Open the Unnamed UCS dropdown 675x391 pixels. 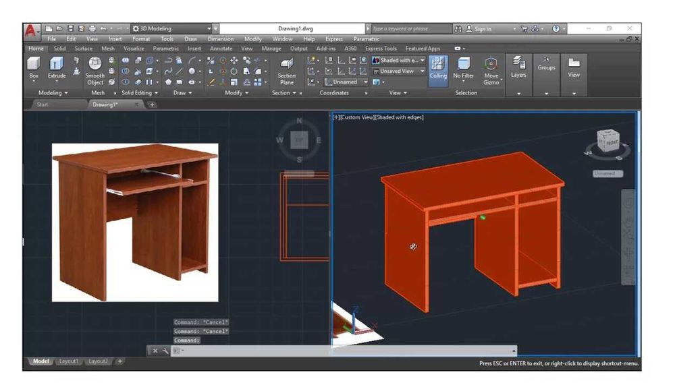coord(346,82)
